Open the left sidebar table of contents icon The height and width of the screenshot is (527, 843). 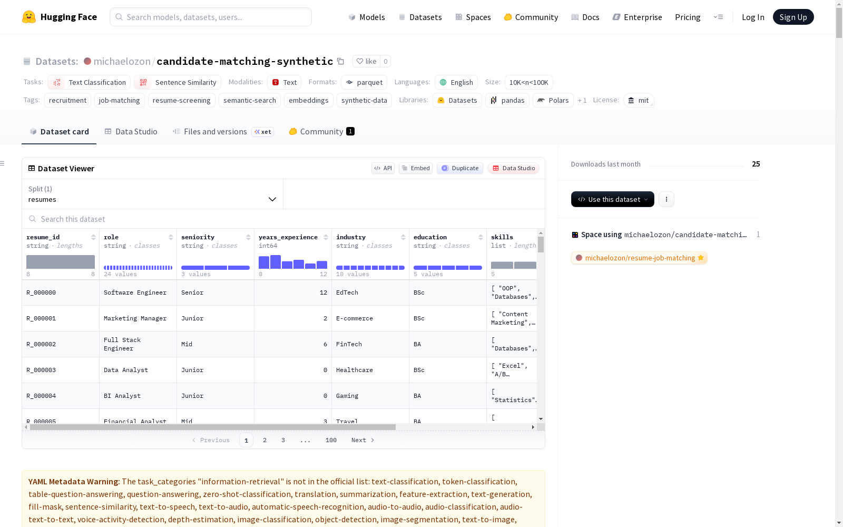3,163
